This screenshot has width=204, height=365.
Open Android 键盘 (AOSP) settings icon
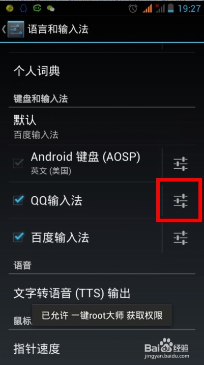[181, 164]
